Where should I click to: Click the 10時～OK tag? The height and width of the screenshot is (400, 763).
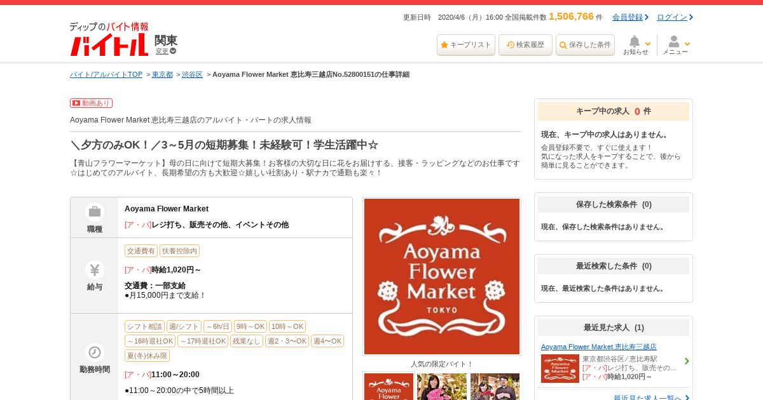point(287,326)
